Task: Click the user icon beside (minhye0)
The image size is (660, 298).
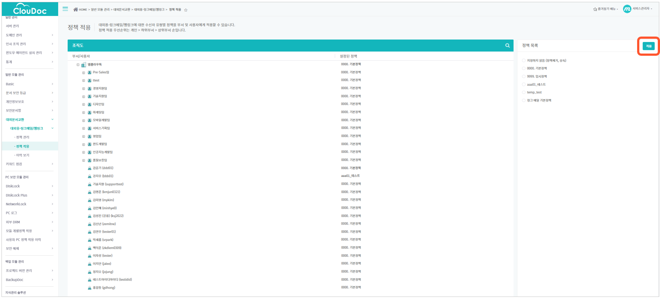Action: (89, 208)
